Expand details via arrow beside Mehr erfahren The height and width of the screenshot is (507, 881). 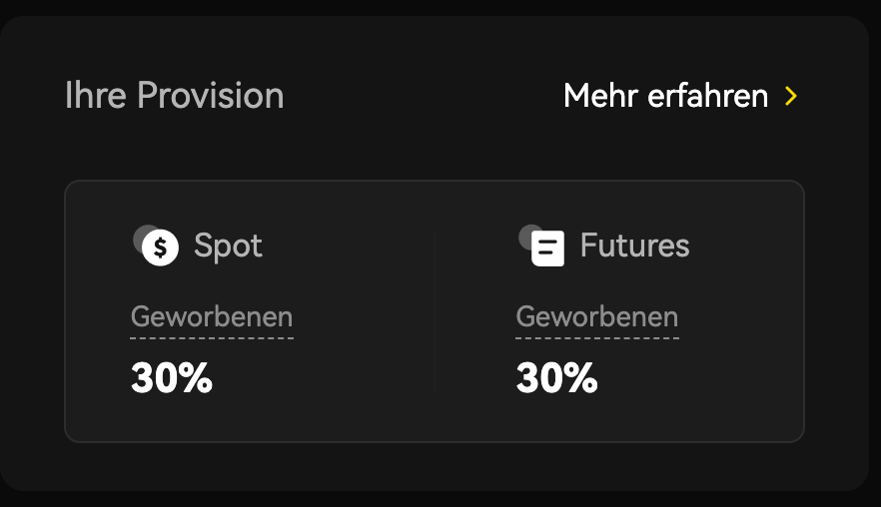pos(791,96)
